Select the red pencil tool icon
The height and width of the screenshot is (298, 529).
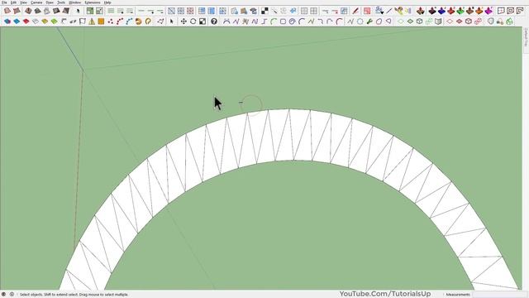(x=355, y=11)
